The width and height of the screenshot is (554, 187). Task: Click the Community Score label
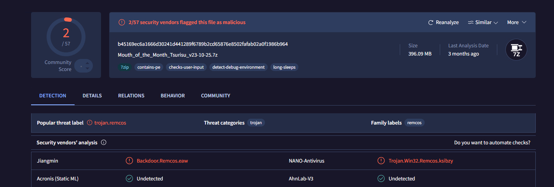tap(58, 66)
